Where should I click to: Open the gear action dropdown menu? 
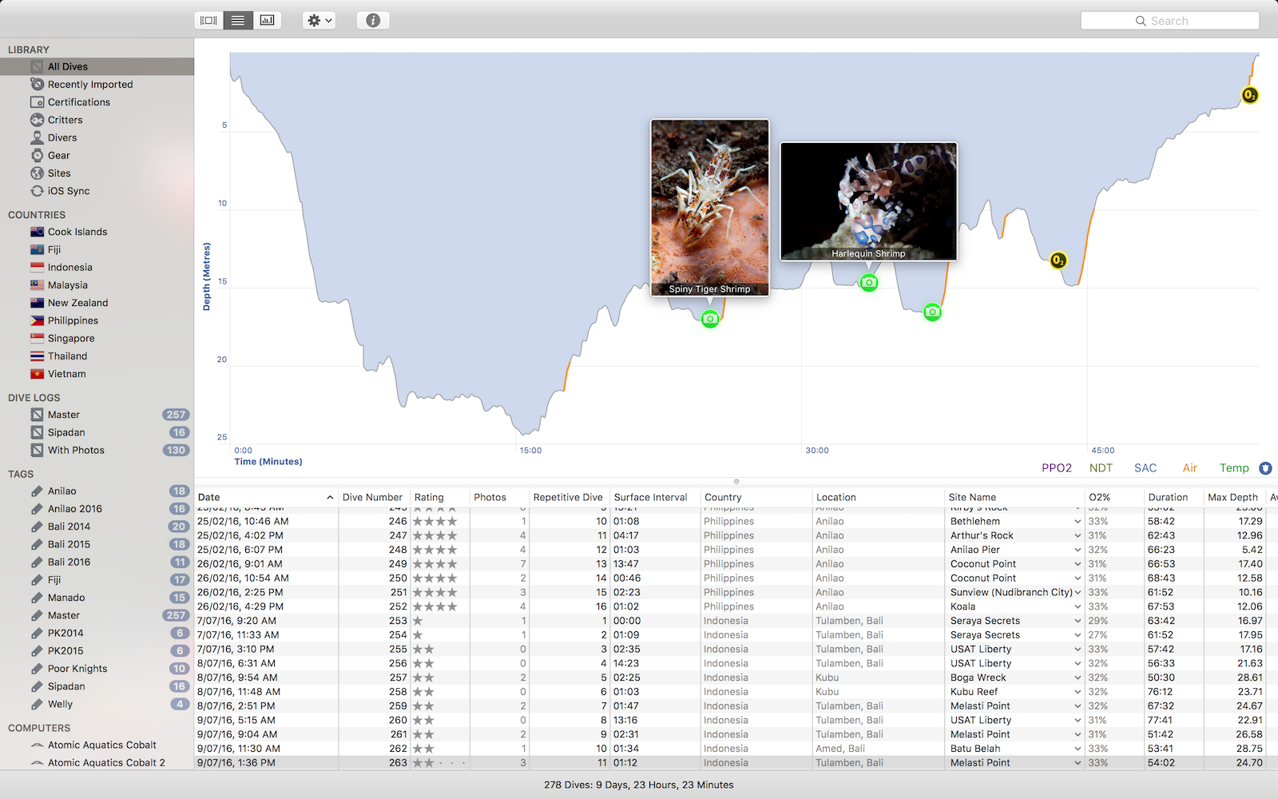click(x=319, y=21)
